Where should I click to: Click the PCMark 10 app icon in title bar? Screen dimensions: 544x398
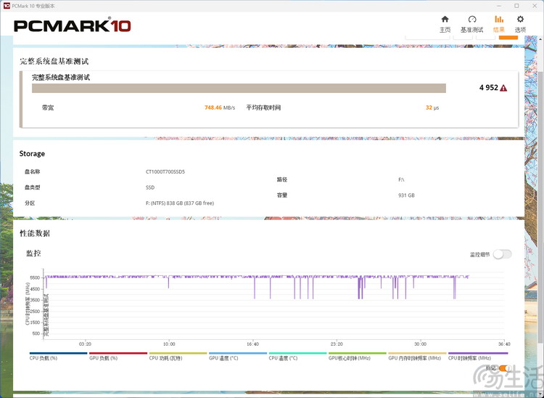point(7,5)
